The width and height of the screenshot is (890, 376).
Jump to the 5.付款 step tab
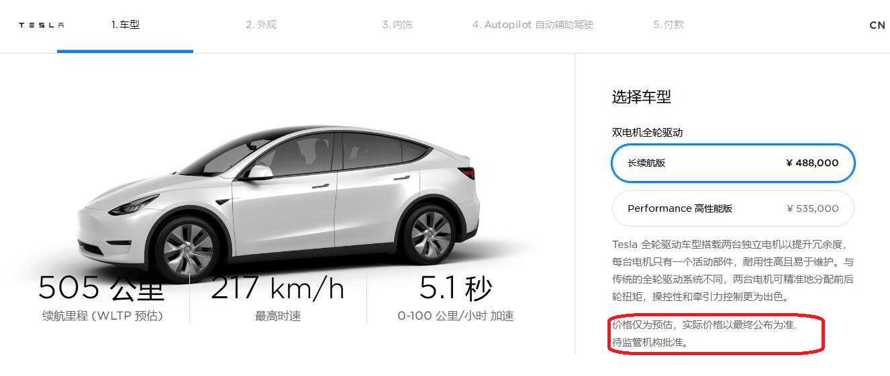pyautogui.click(x=669, y=25)
